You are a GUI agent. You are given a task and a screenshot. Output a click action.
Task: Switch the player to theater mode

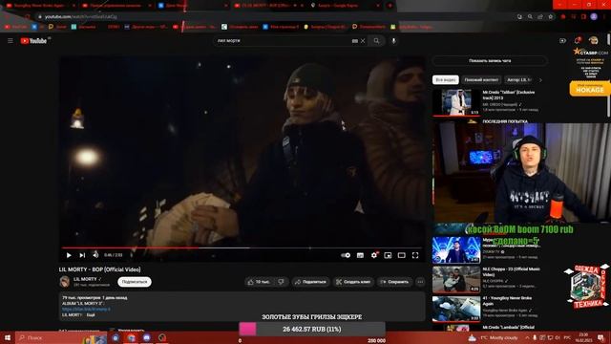pyautogui.click(x=401, y=255)
